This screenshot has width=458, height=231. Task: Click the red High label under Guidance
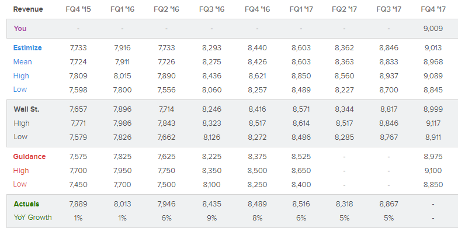(21, 171)
